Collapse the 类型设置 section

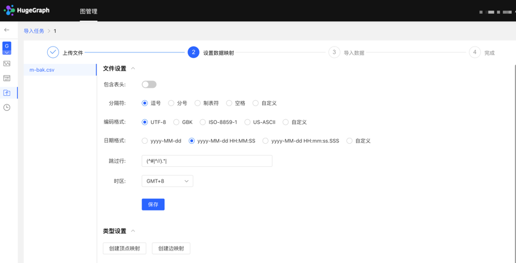click(133, 231)
